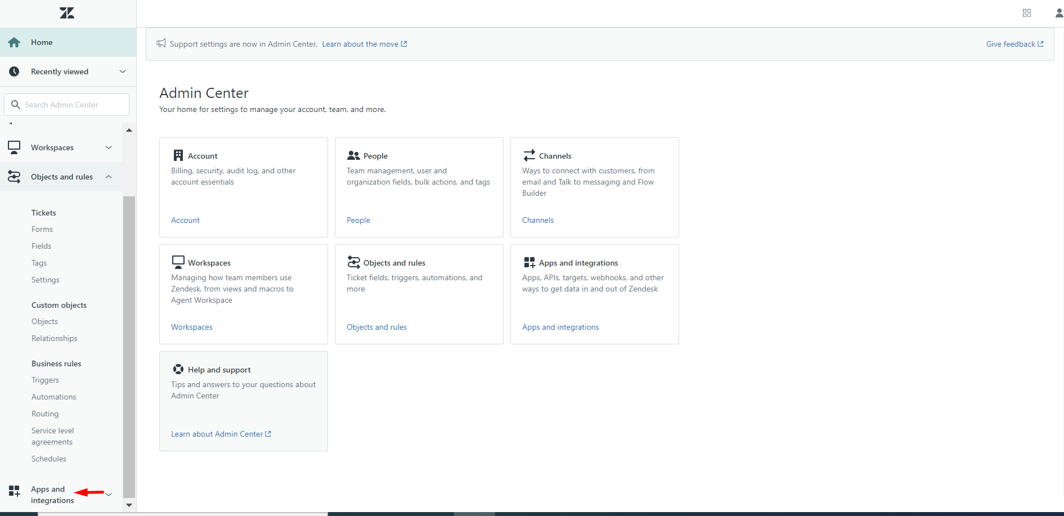Click the Recently viewed clock icon

(14, 71)
